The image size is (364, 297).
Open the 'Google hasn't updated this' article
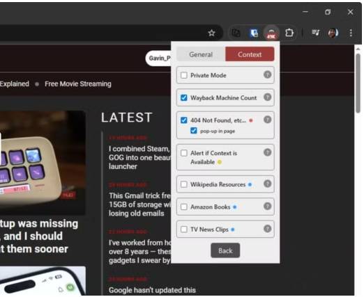click(152, 290)
